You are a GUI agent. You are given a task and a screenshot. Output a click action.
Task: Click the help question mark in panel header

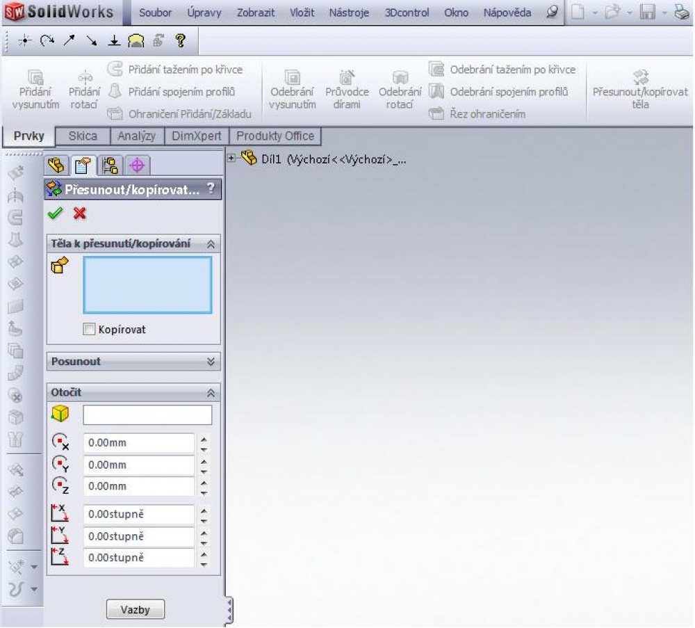(211, 189)
